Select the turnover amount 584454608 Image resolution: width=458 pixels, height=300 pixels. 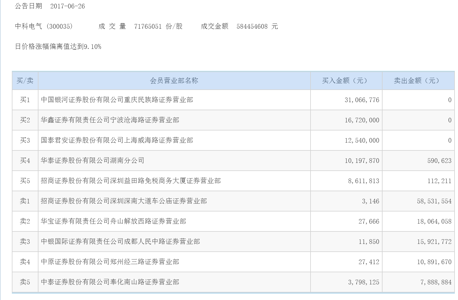coord(252,26)
